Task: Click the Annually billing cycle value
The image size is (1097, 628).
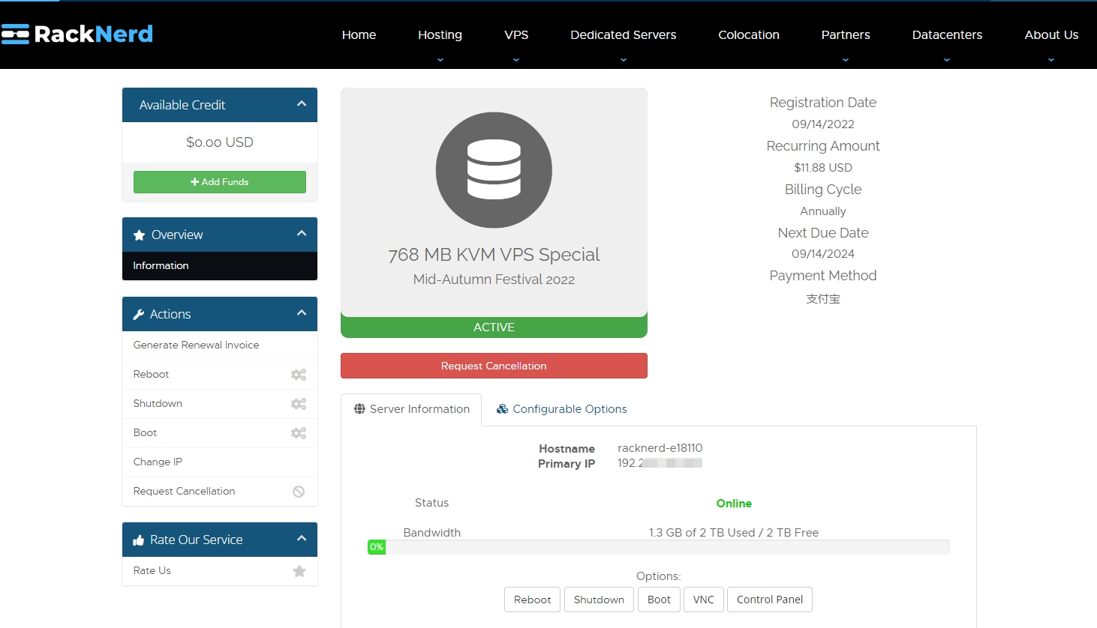Action: tap(823, 211)
